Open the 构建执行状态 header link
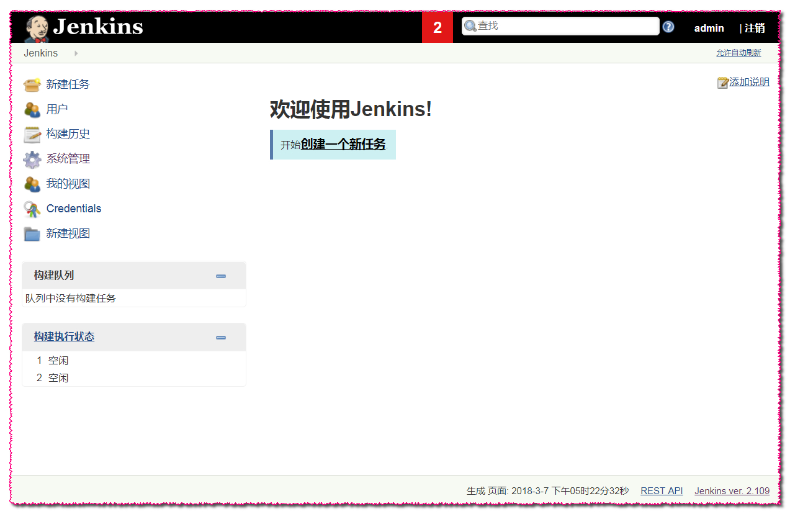 65,336
